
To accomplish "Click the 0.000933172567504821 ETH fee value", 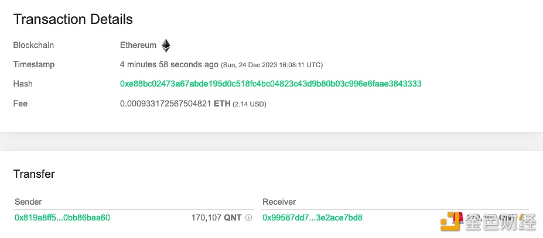I will click(x=175, y=104).
